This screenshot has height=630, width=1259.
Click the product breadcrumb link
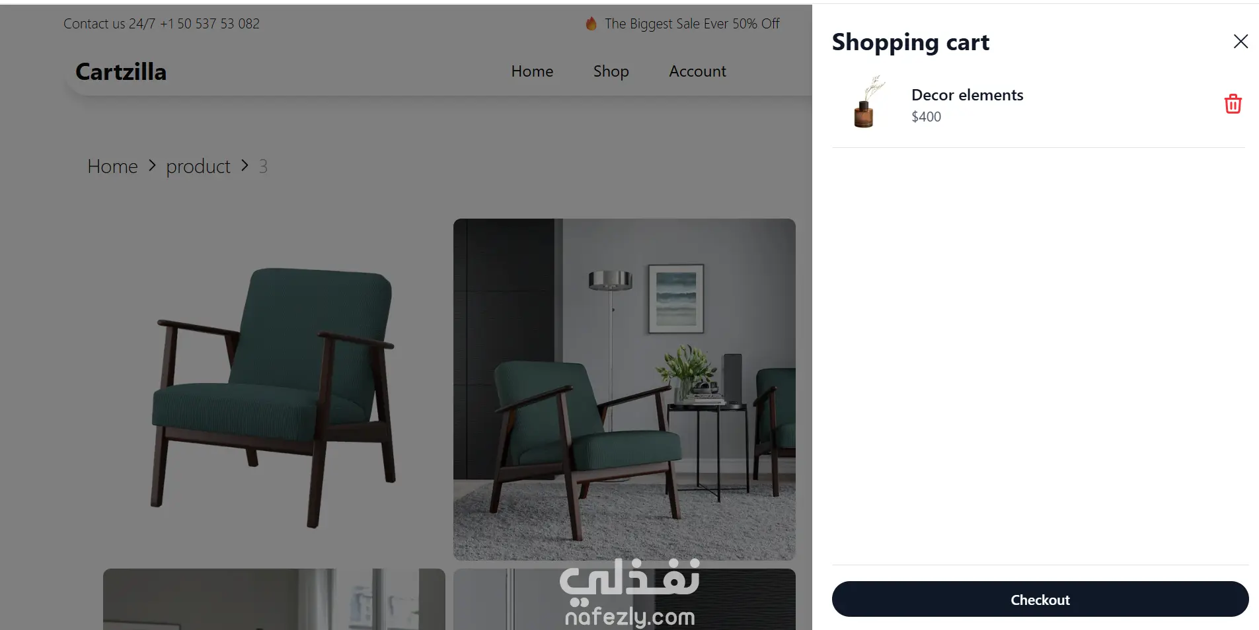tap(198, 166)
